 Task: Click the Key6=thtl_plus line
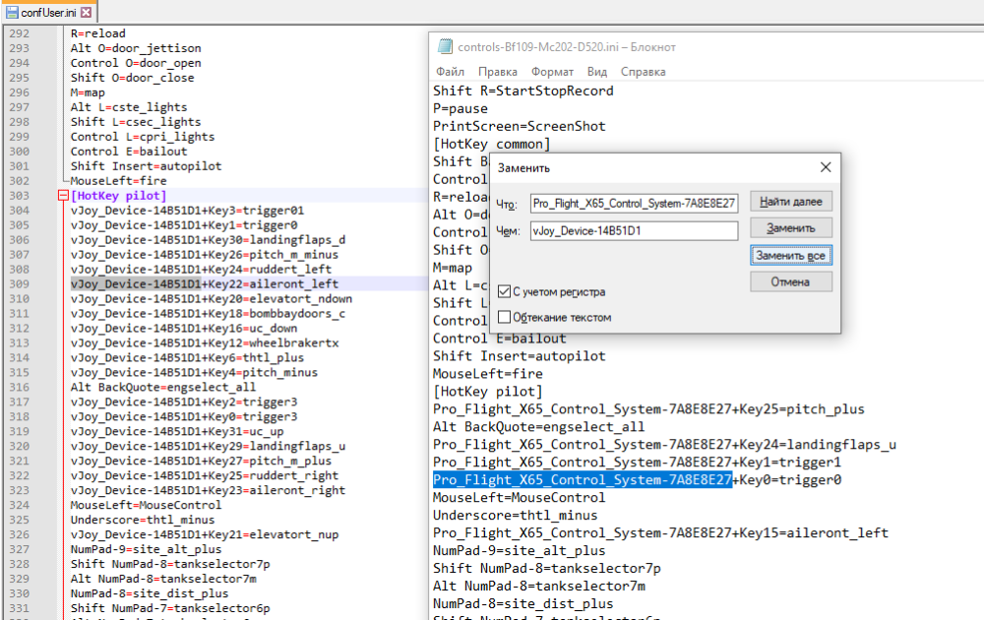coord(187,357)
